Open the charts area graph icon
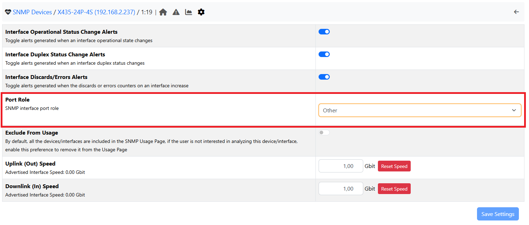Image resolution: width=529 pixels, height=225 pixels. click(x=188, y=12)
